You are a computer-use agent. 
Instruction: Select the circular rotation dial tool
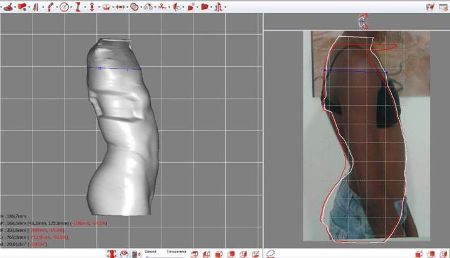point(64,7)
